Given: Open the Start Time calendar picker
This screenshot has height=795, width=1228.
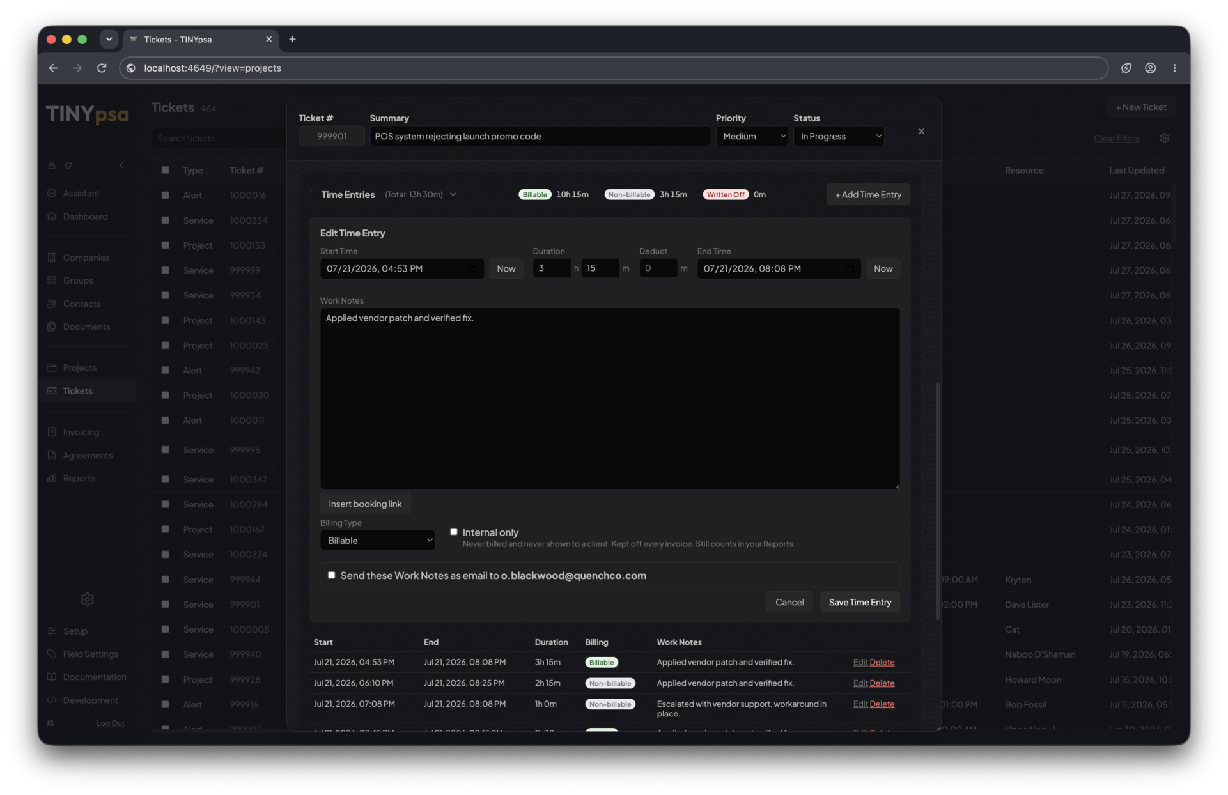Looking at the screenshot, I should point(472,268).
